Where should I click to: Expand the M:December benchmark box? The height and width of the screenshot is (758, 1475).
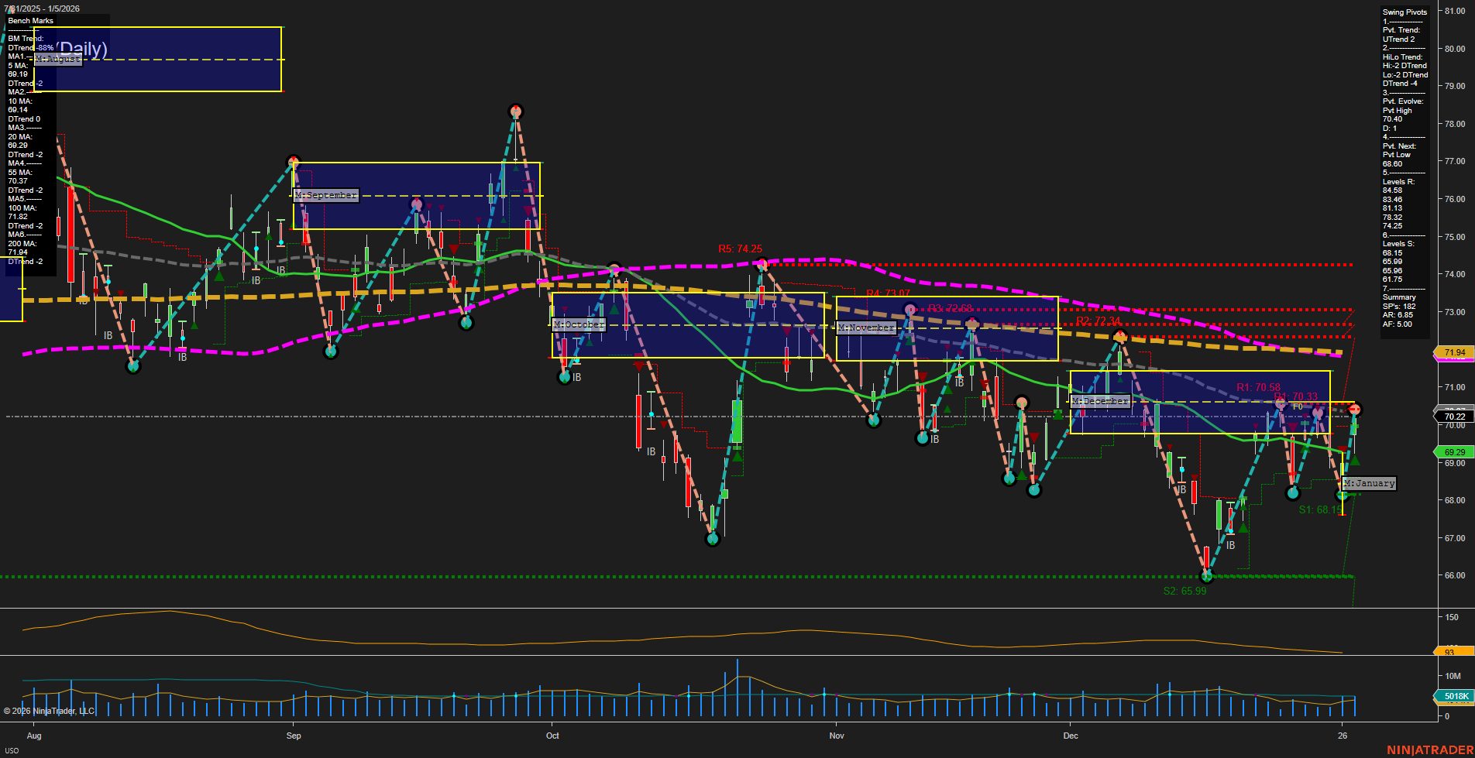click(1101, 400)
